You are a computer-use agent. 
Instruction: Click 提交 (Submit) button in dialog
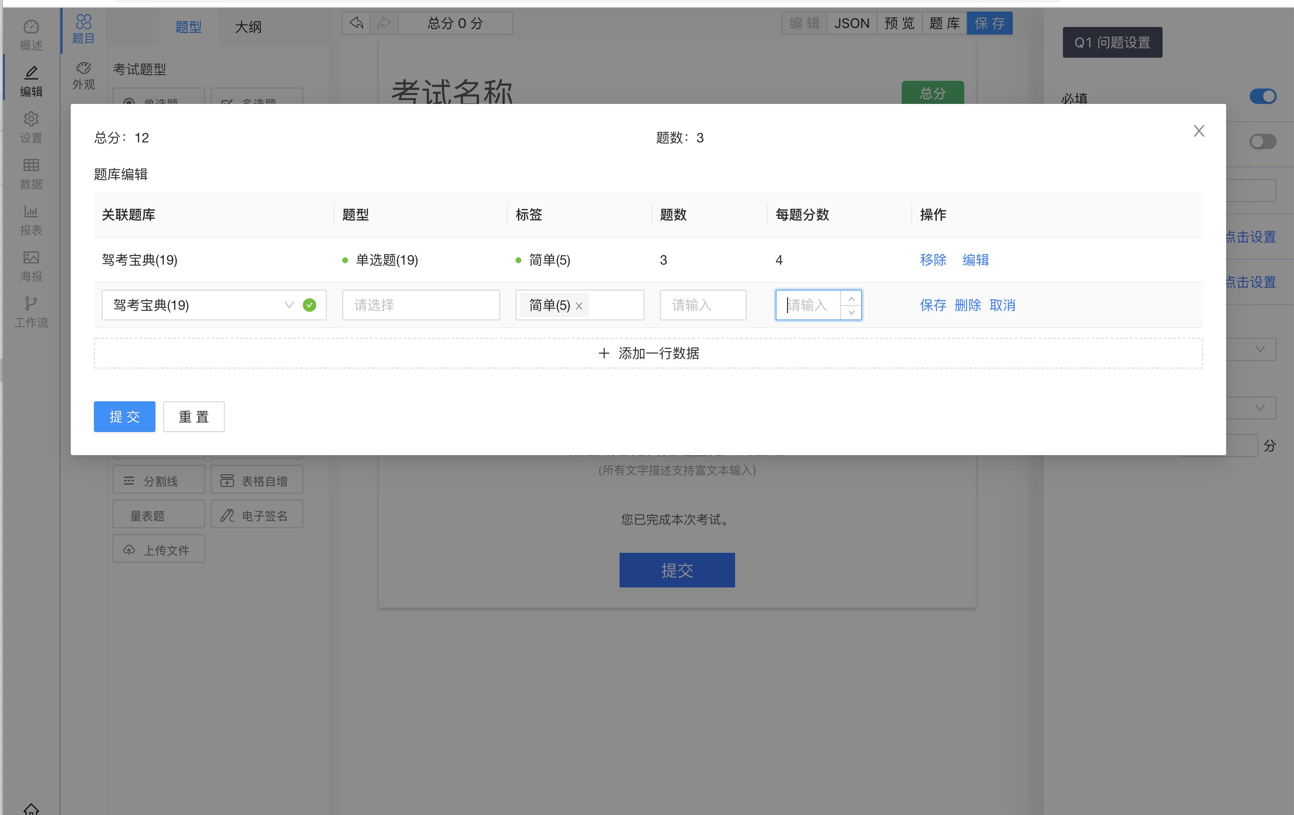[x=124, y=416]
